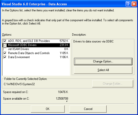Click the 5792 K size value for ADO providers
Viewport: 138px width, 115px height.
64,41
